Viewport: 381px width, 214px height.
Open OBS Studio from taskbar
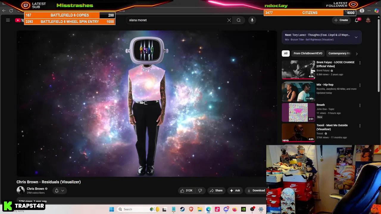point(252,209)
